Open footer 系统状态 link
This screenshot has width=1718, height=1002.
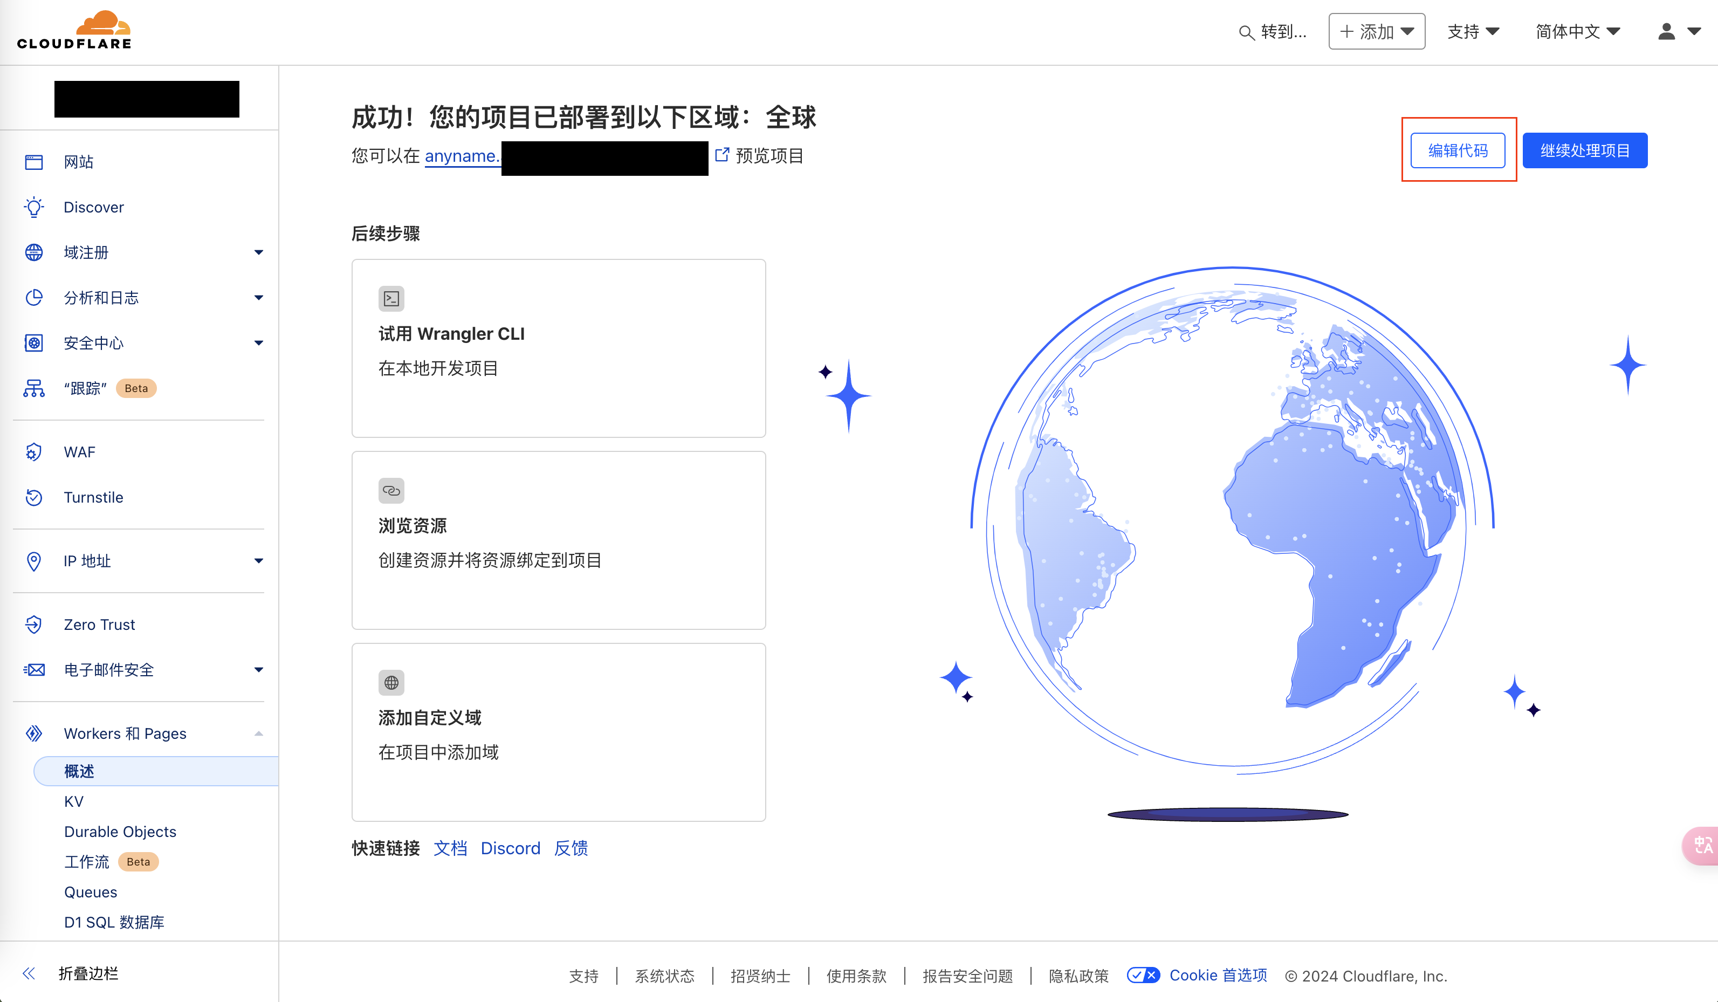pos(665,976)
